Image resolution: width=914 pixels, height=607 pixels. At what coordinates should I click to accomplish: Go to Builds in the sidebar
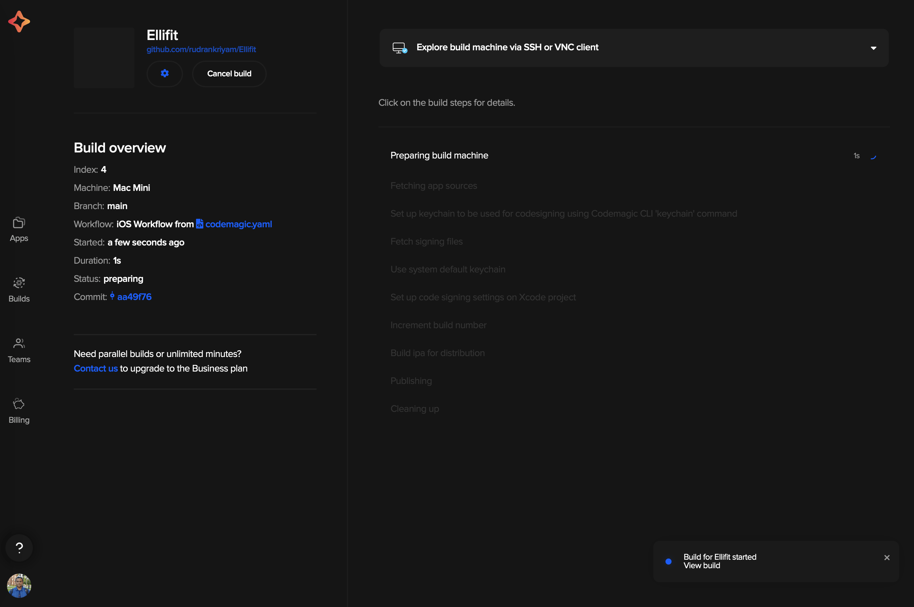pos(19,290)
